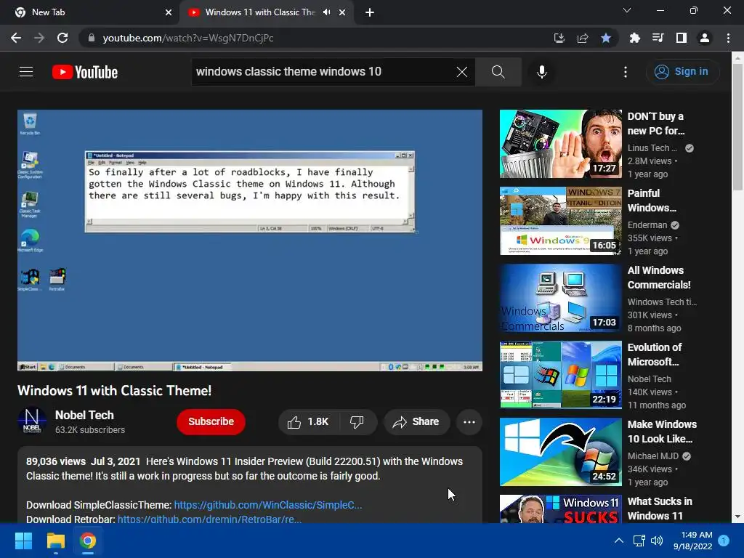Close the New Tab tab
The image size is (744, 558).
tap(169, 12)
